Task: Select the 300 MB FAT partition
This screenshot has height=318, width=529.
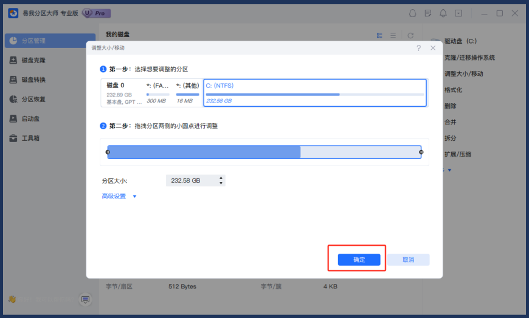Action: [x=157, y=93]
